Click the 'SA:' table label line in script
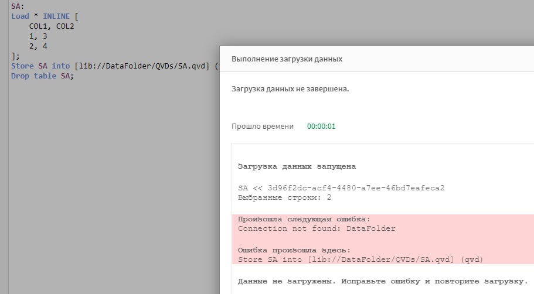 click(18, 6)
